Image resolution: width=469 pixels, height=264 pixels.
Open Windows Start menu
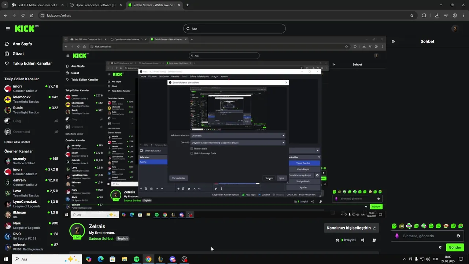click(x=6, y=259)
